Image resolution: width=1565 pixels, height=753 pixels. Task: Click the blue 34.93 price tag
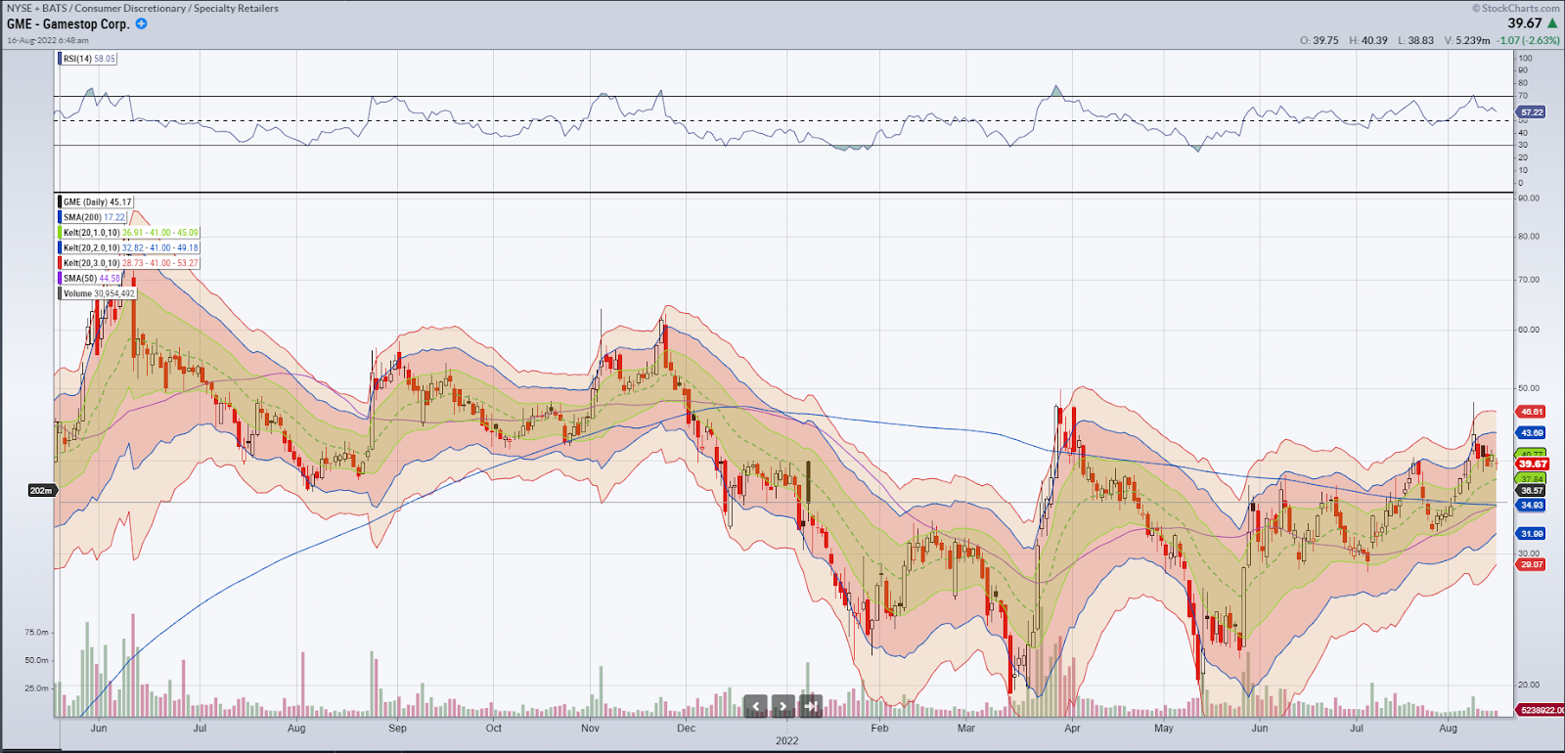[1532, 506]
